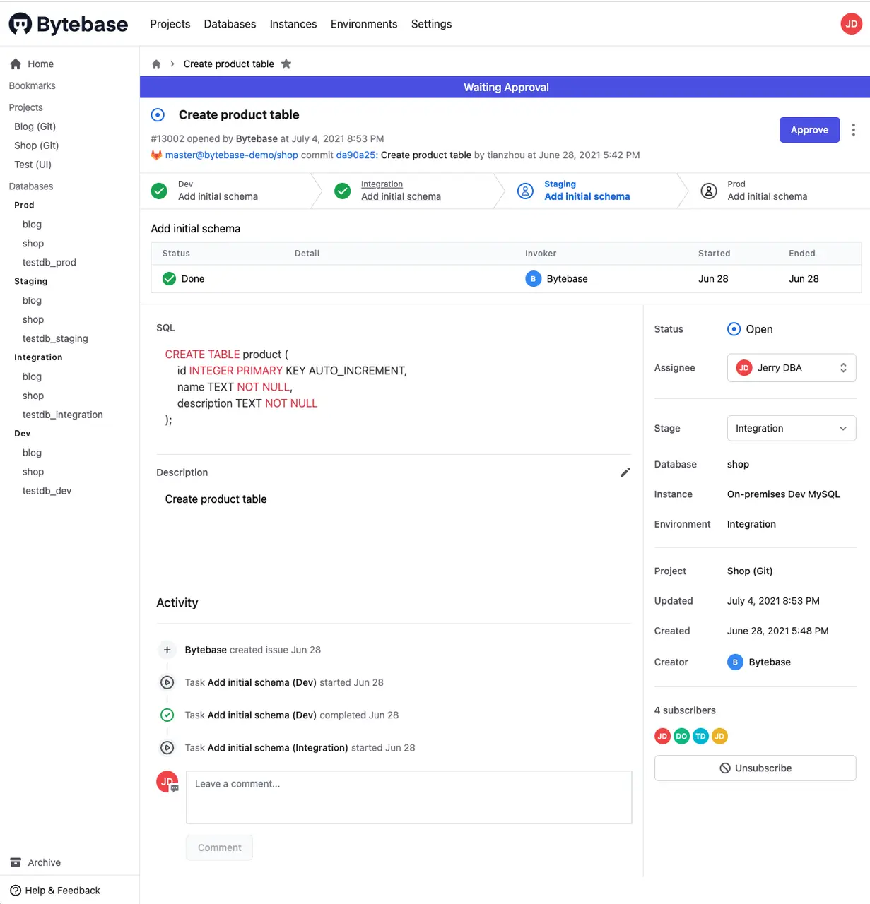The width and height of the screenshot is (870, 904).
Task: Select the Prod stage in pipeline
Action: [767, 191]
